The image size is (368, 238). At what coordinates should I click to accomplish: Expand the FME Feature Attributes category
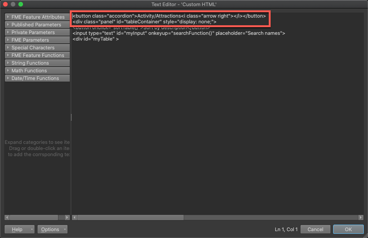pyautogui.click(x=37, y=17)
